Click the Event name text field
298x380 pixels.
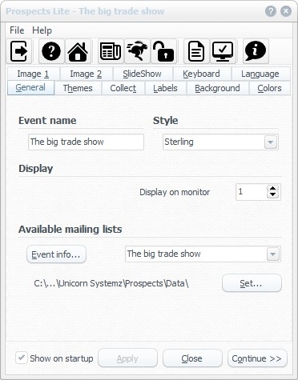click(x=86, y=142)
